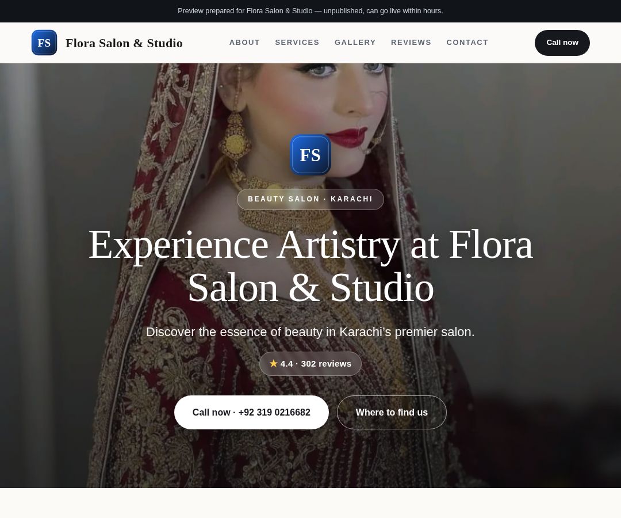Click the dark Call now header button
The height and width of the screenshot is (518, 621).
(562, 43)
